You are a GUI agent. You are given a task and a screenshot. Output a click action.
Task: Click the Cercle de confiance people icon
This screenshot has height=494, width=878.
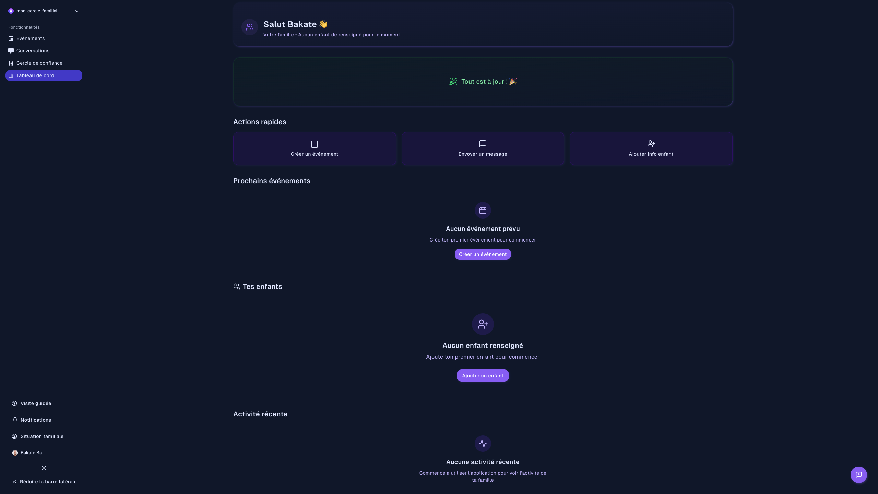(x=11, y=63)
